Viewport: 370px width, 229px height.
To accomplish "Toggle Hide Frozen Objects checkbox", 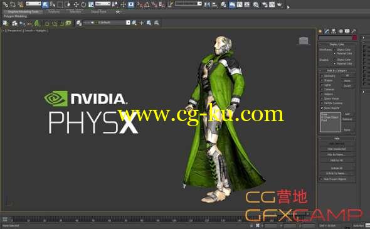I will (x=321, y=179).
